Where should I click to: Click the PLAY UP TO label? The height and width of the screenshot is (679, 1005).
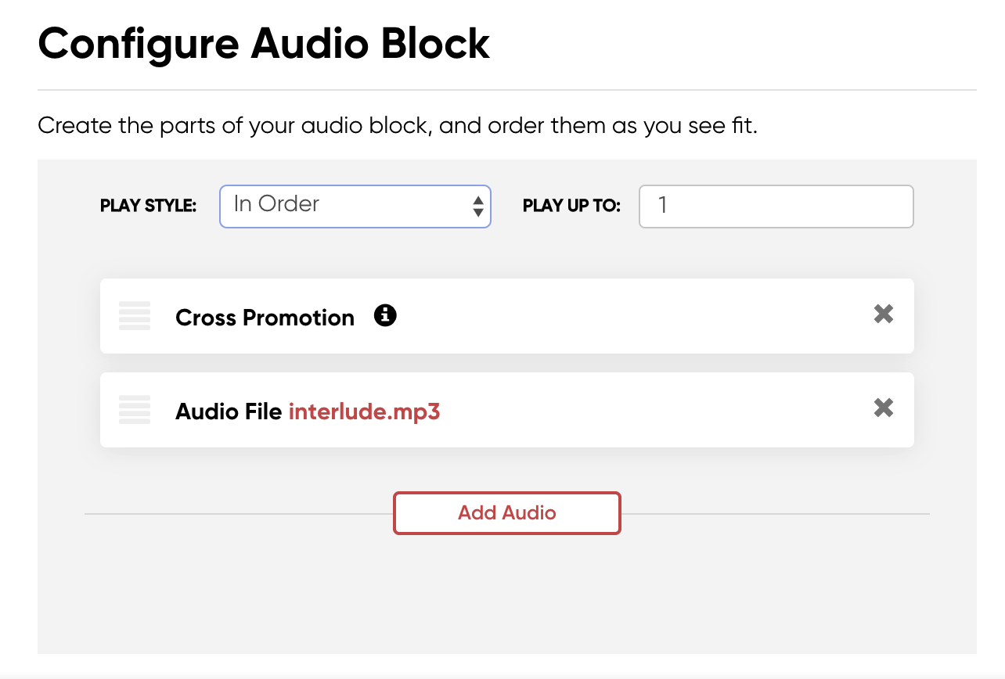click(571, 207)
